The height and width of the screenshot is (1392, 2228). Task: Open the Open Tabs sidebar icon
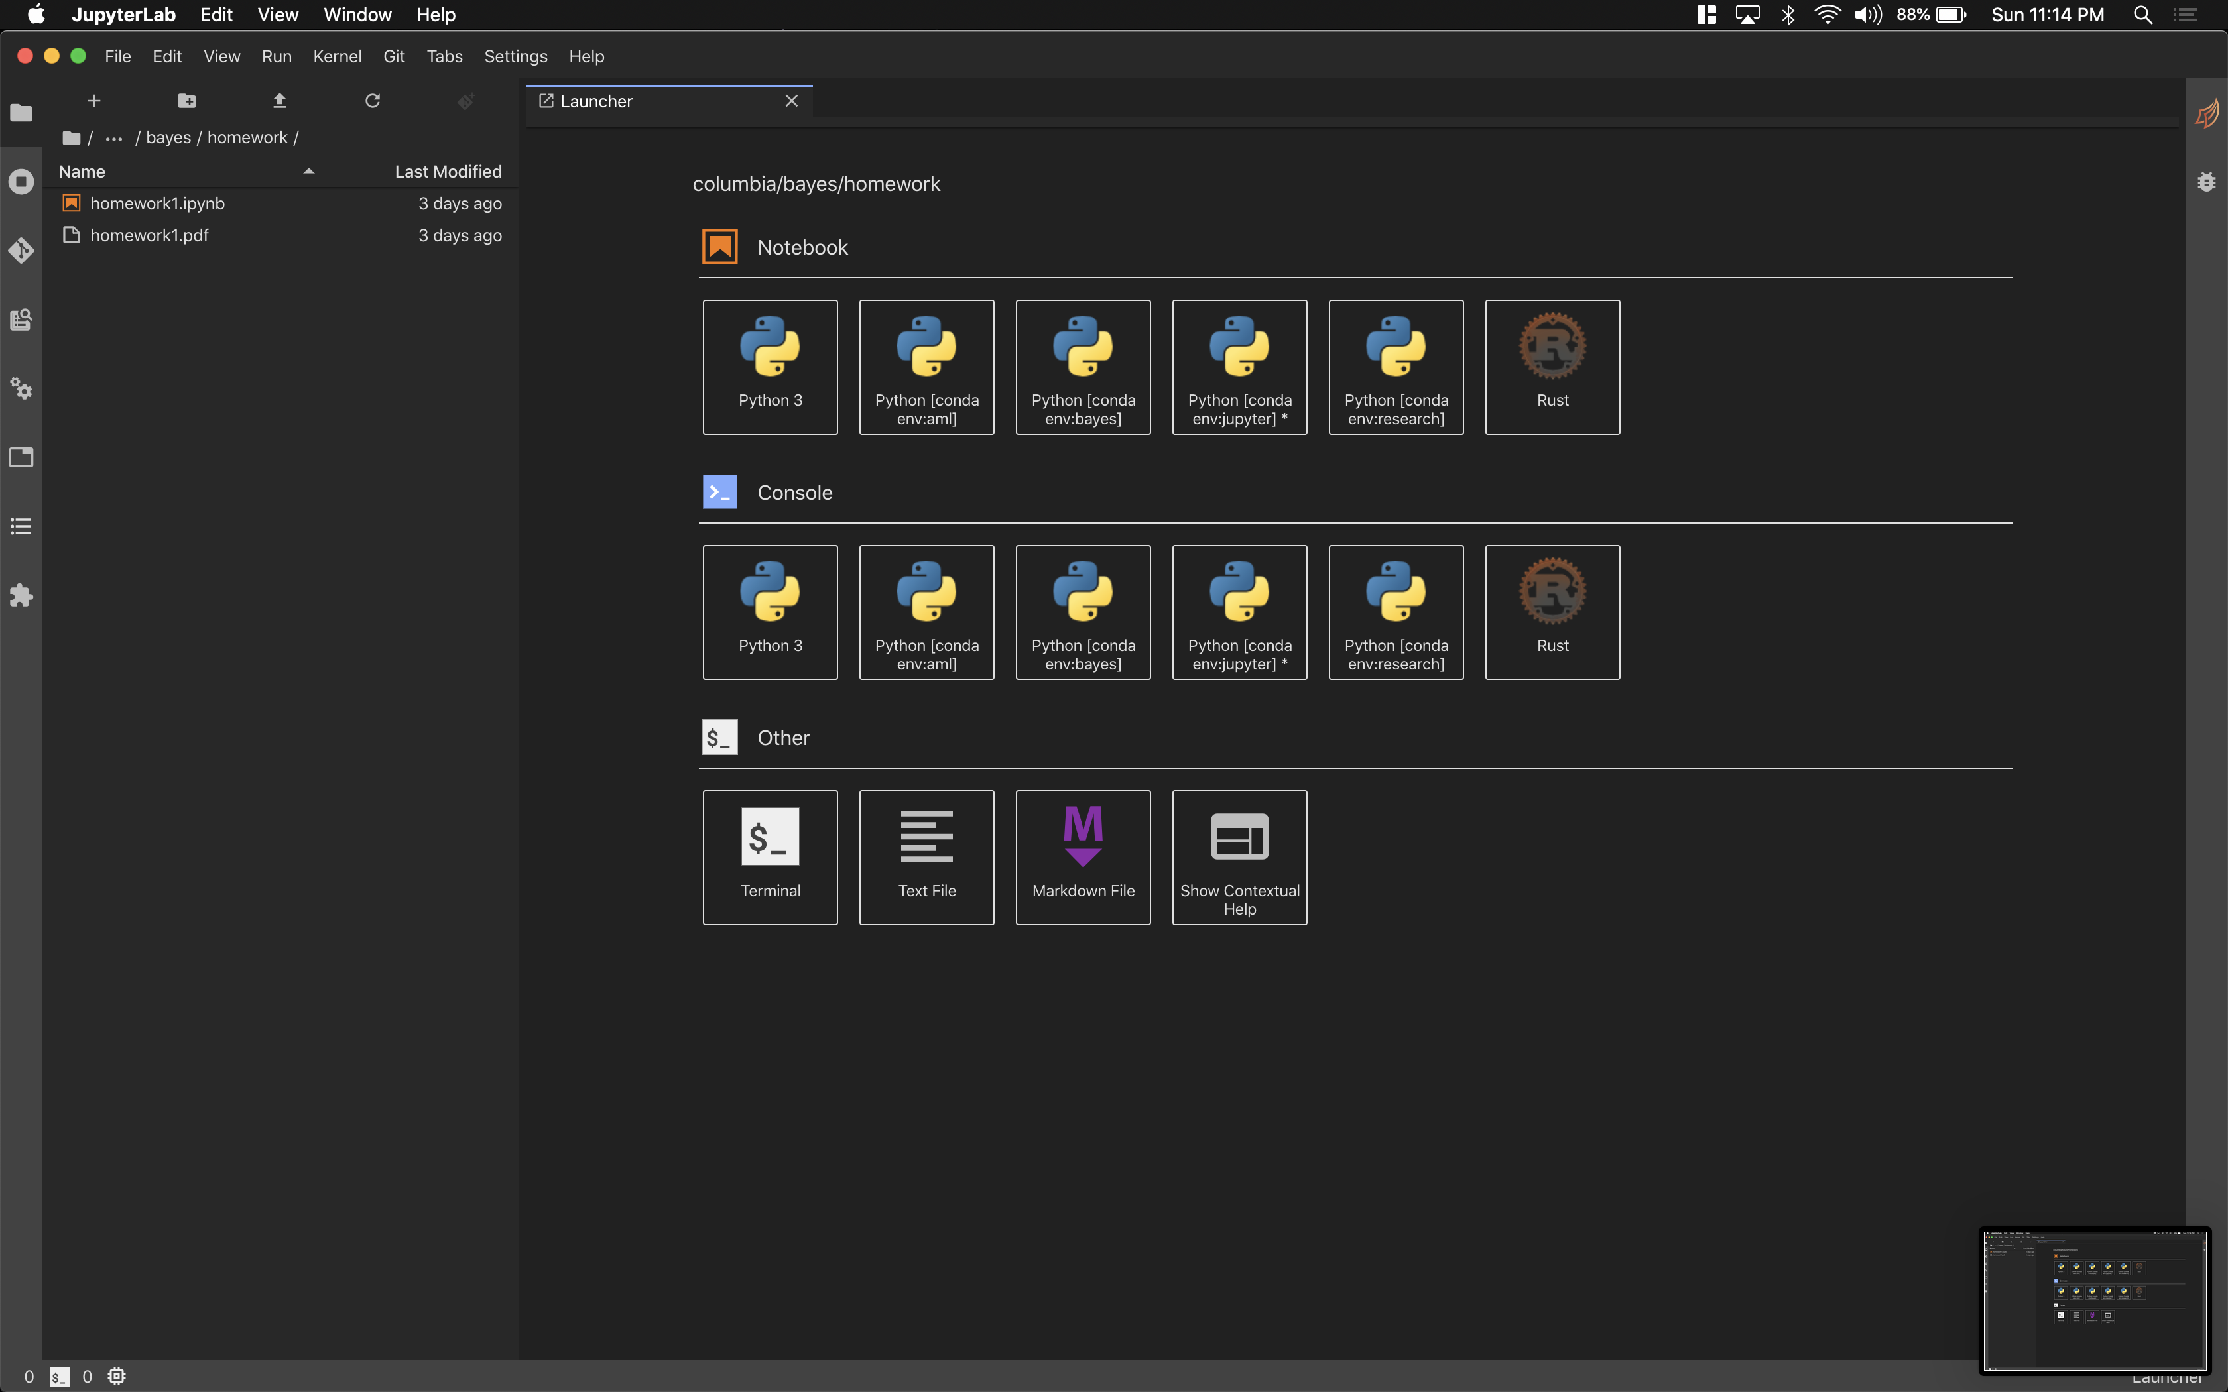[21, 457]
